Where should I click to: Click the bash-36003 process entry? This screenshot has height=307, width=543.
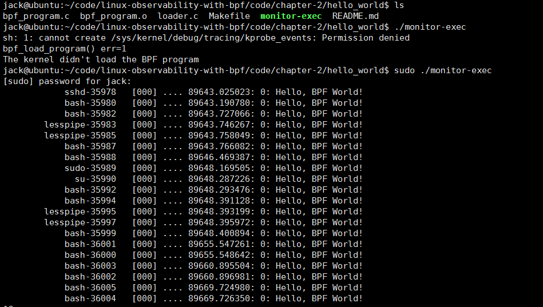click(x=90, y=266)
